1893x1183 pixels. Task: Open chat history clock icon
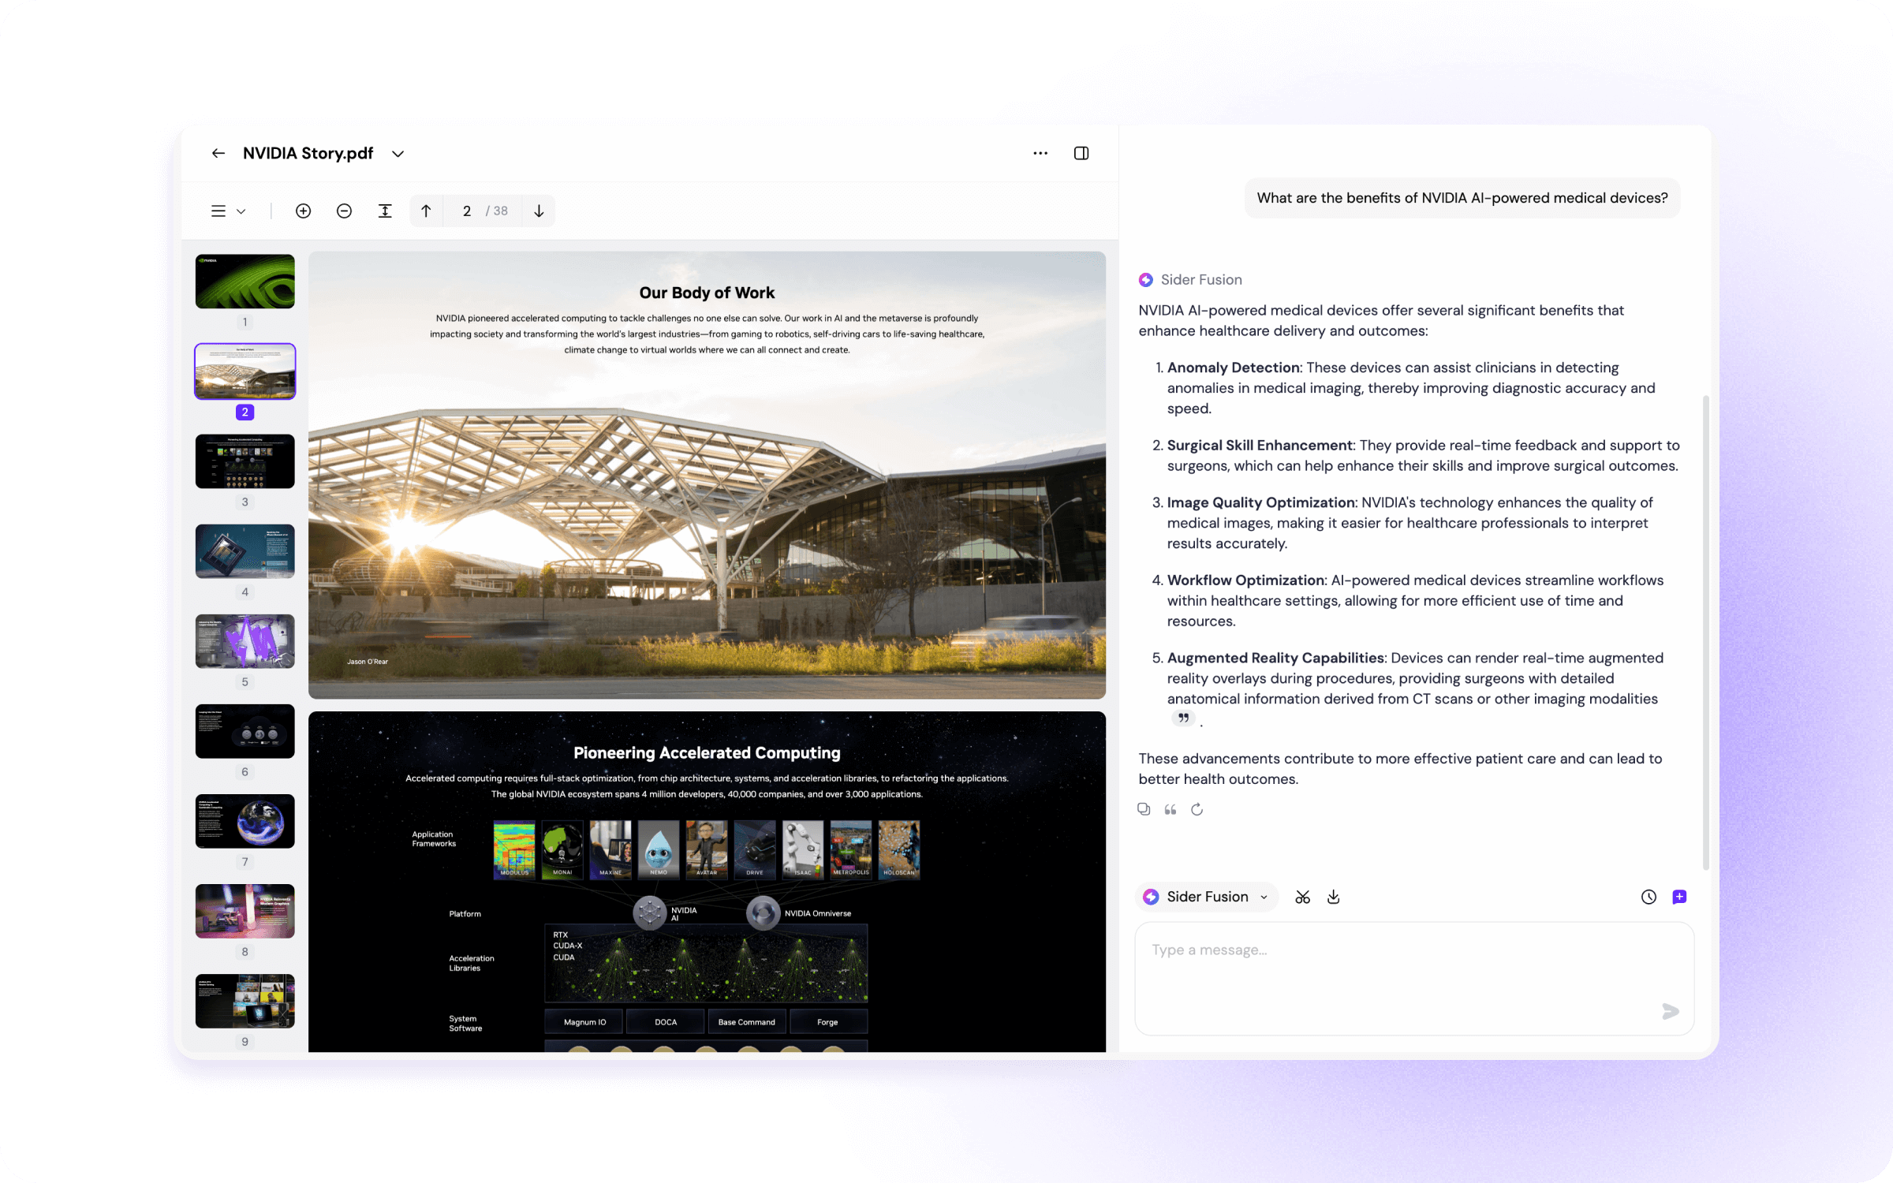point(1648,897)
